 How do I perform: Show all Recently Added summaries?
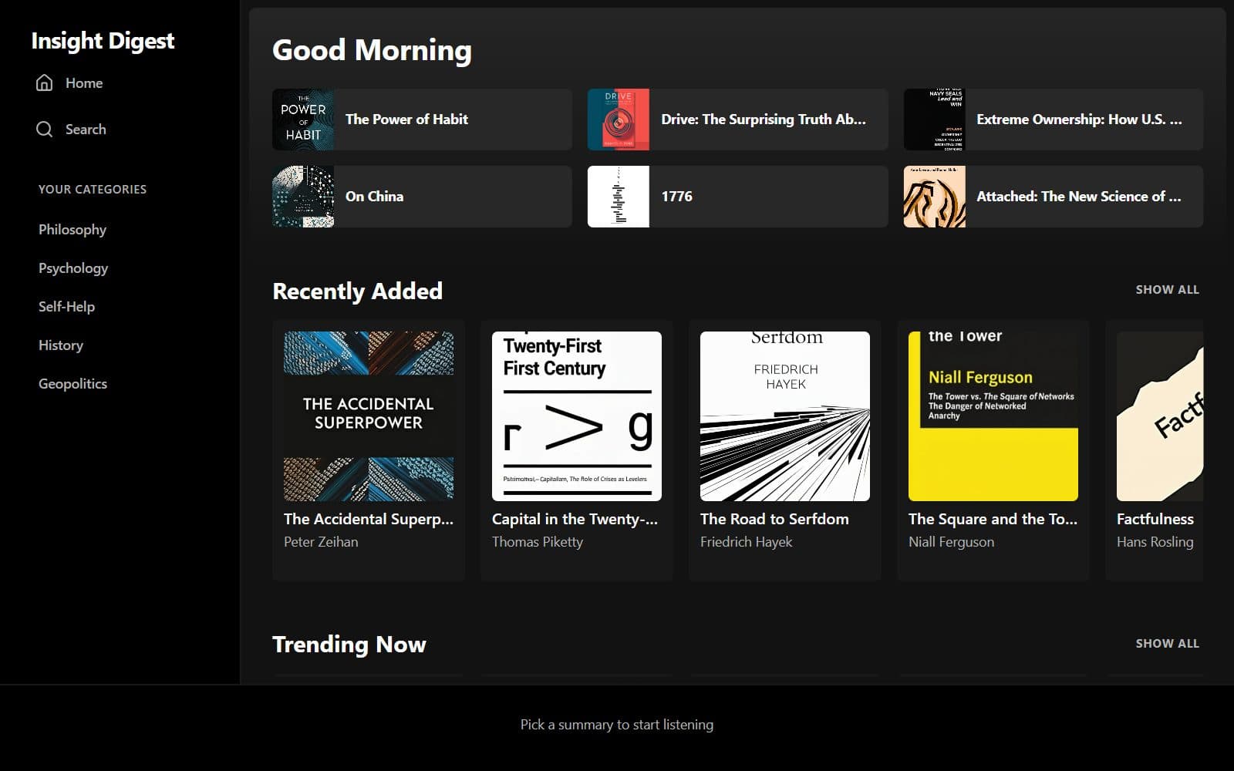pyautogui.click(x=1167, y=290)
